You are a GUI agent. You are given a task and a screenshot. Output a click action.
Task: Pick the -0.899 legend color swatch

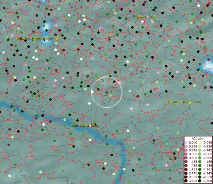(x=200, y=158)
